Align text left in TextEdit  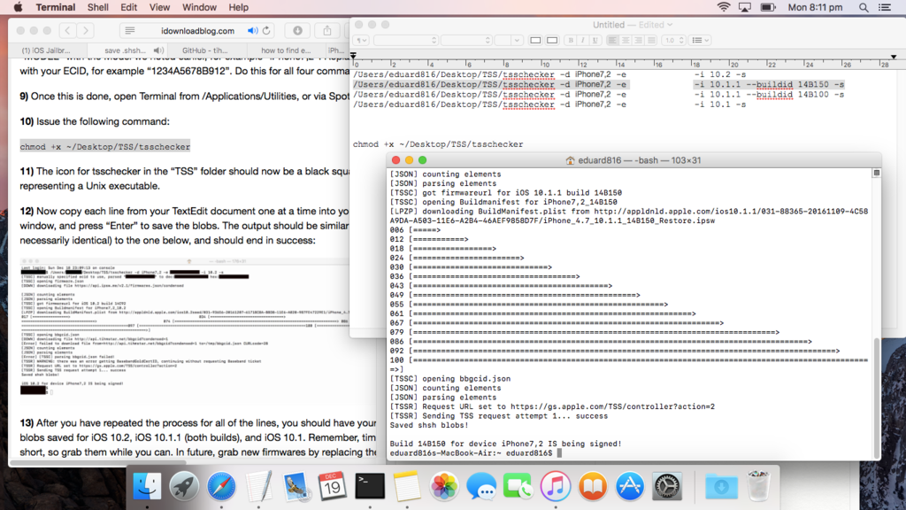[x=612, y=41]
